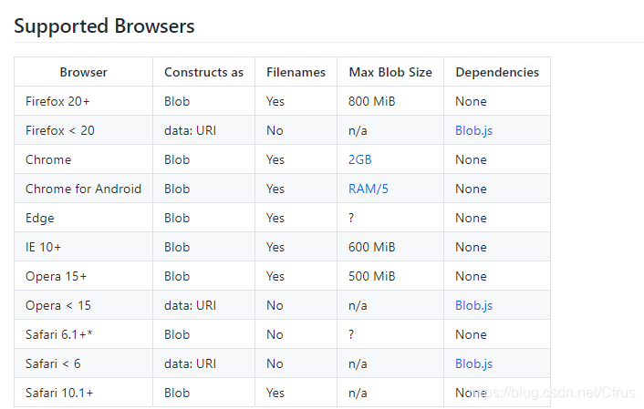
Task: Open the Blob.js link in Opera < 15 row
Action: click(x=473, y=305)
